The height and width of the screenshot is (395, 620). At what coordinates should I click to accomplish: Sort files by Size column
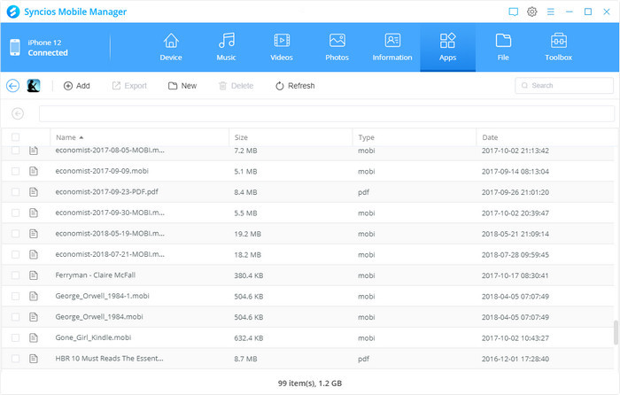click(242, 137)
